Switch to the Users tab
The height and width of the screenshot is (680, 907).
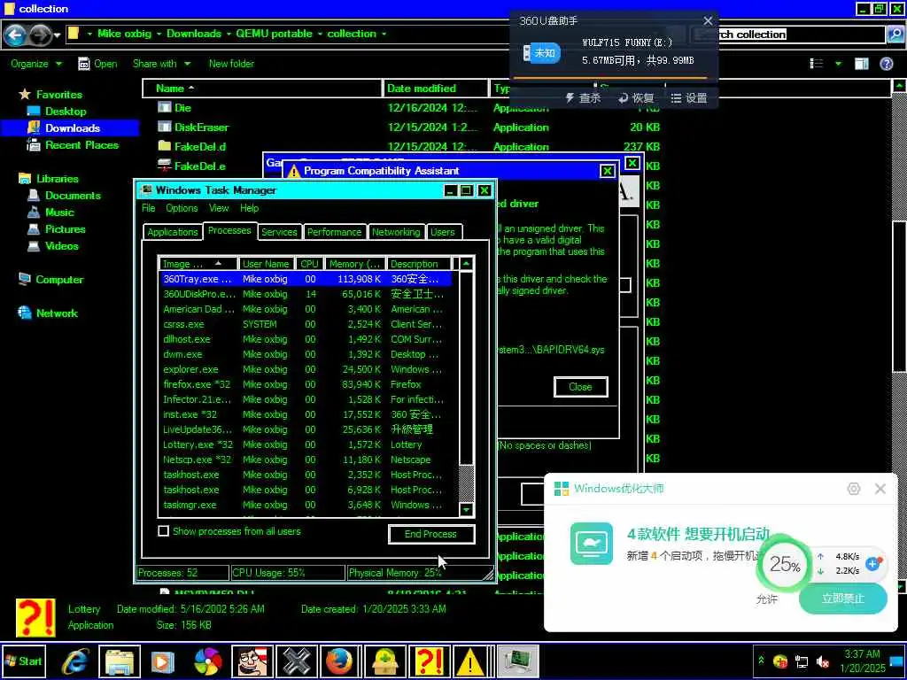pyautogui.click(x=443, y=232)
